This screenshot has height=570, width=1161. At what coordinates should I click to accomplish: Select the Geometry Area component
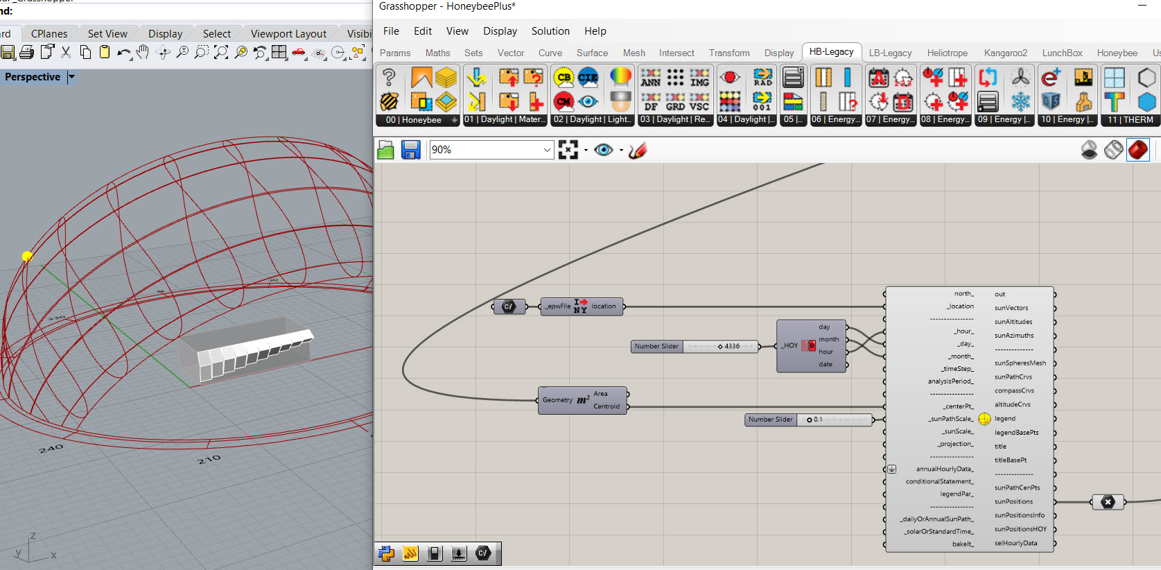pyautogui.click(x=583, y=400)
